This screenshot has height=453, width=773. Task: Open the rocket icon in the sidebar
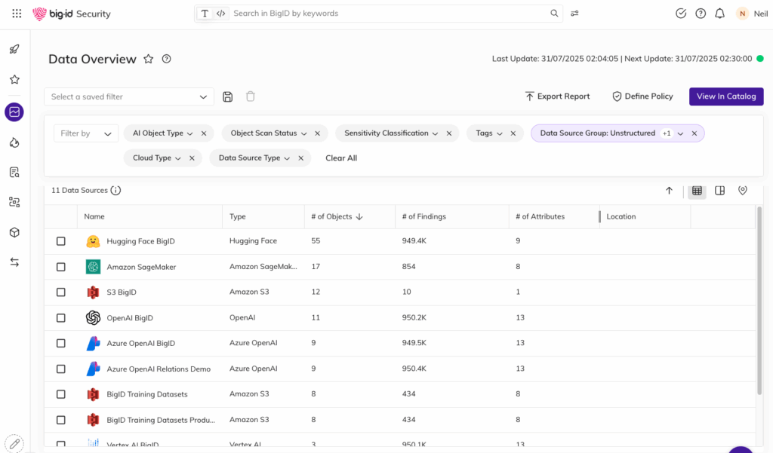click(14, 50)
